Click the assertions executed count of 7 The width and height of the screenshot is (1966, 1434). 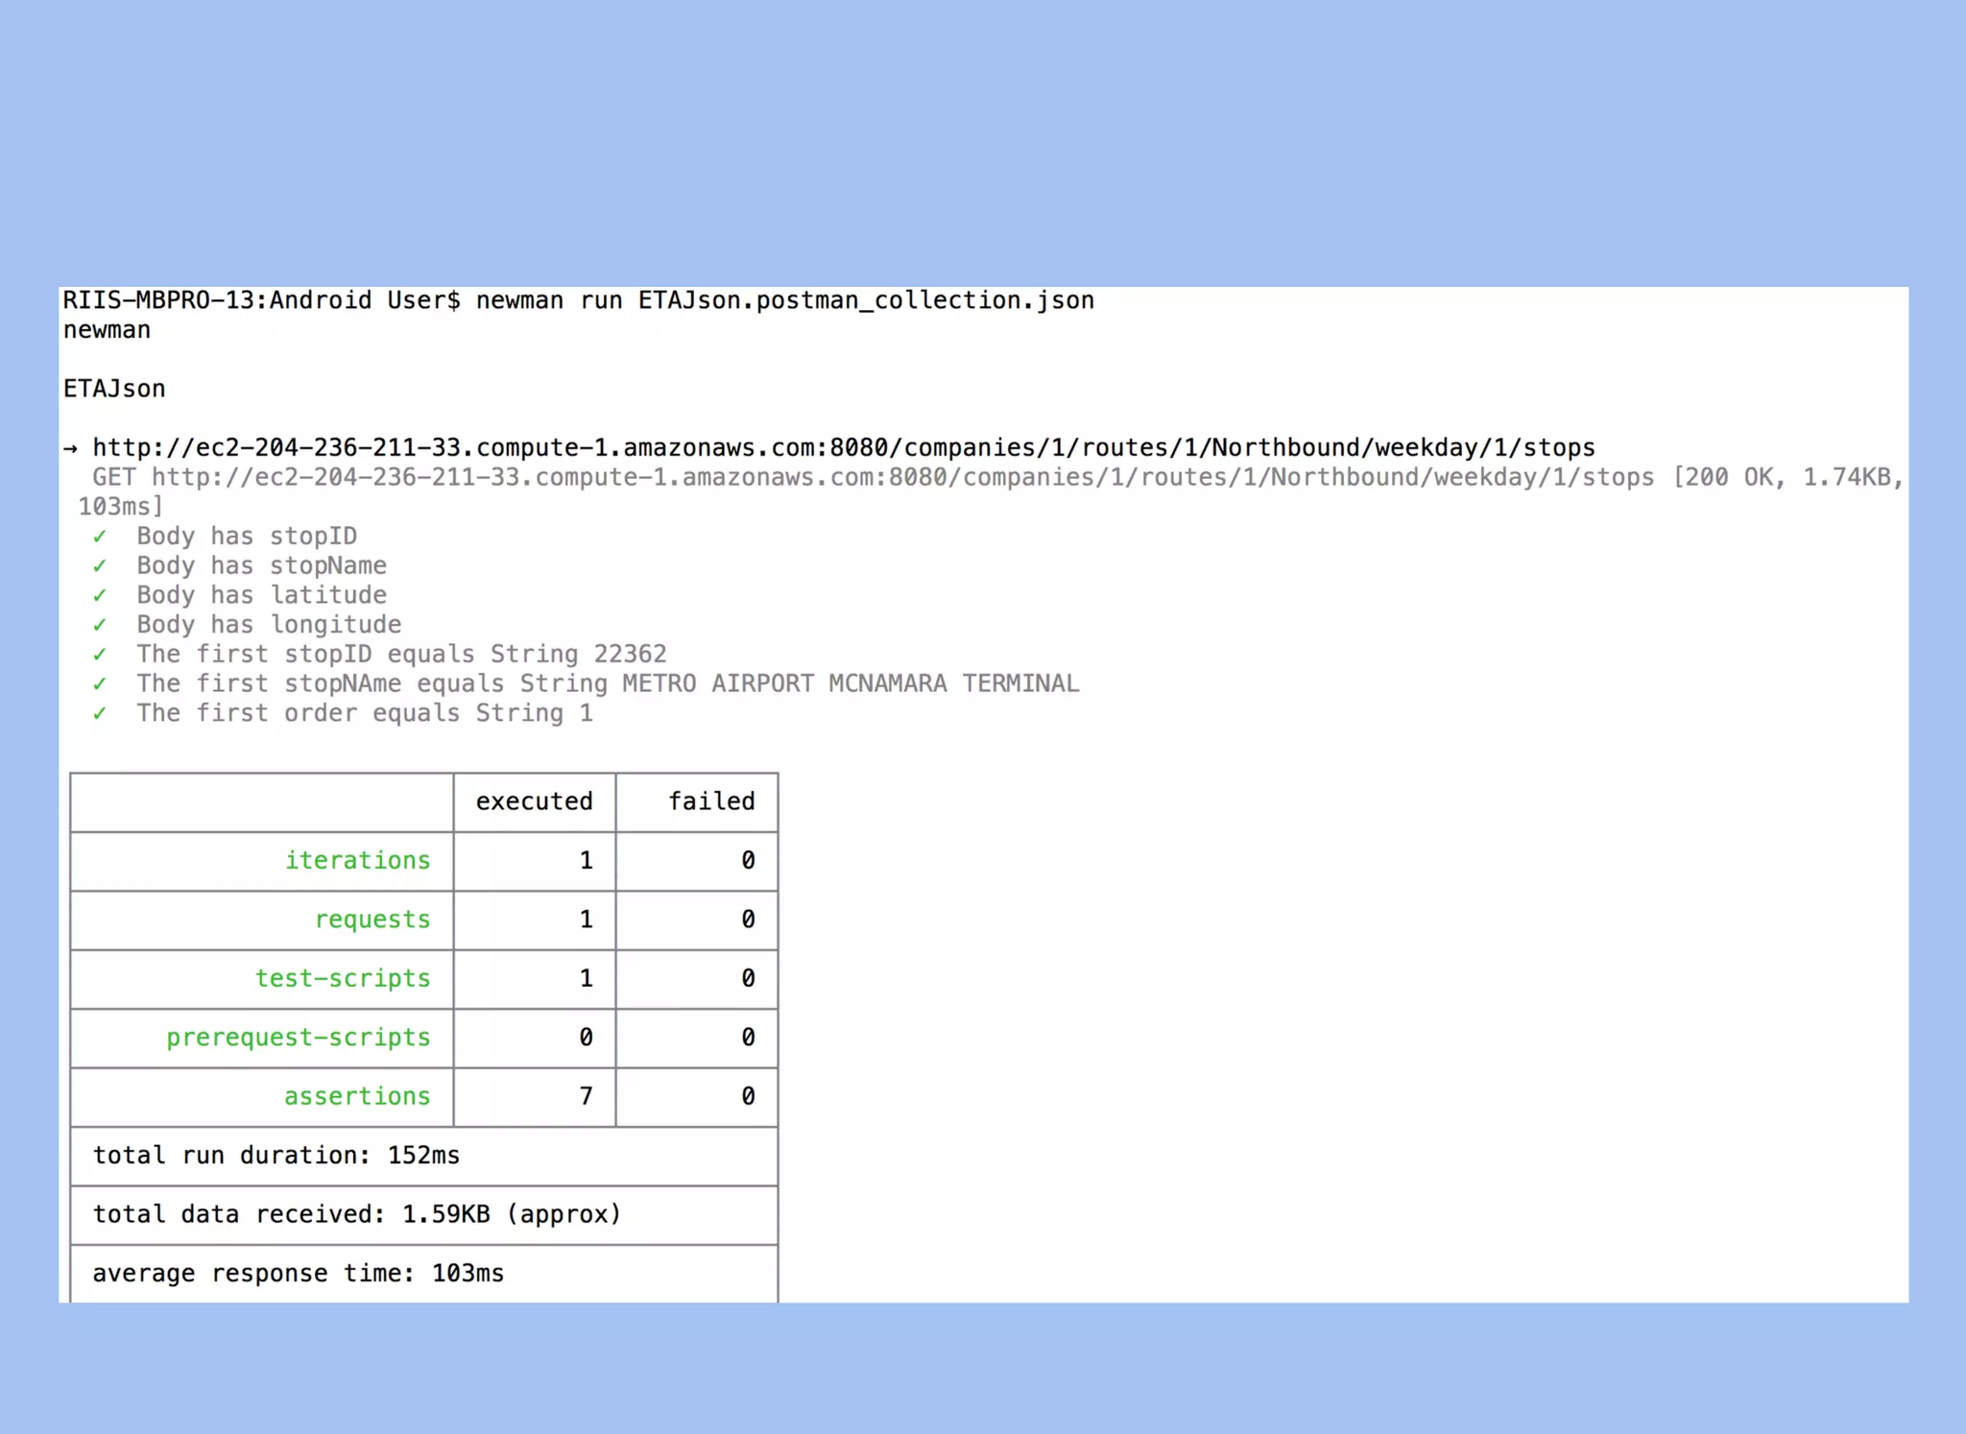point(586,1096)
